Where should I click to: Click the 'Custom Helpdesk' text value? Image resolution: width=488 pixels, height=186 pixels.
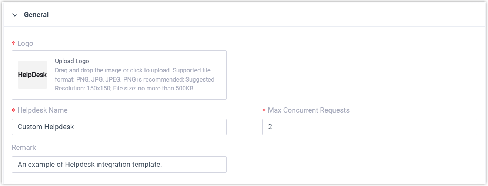[46, 127]
